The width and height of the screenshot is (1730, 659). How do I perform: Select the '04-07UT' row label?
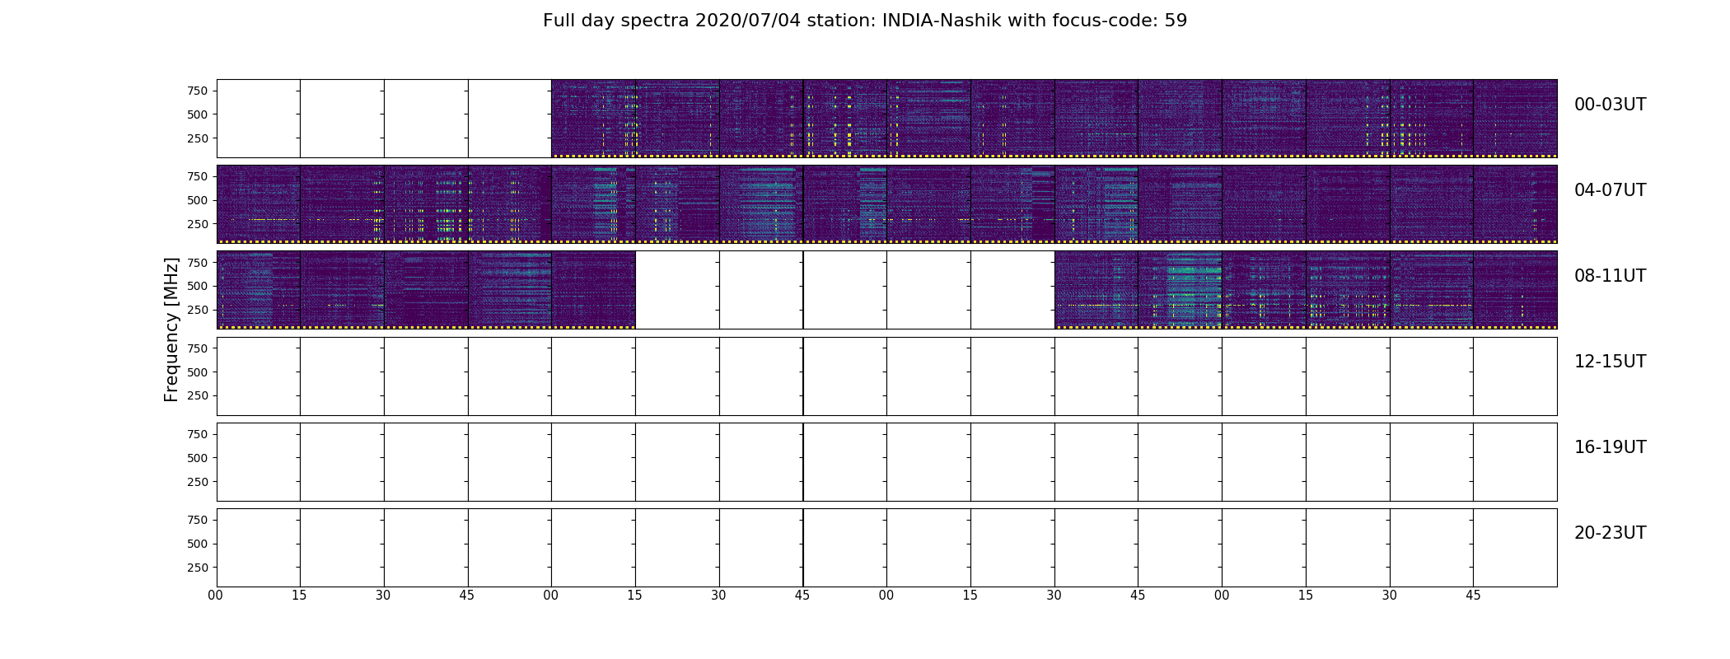coord(1610,190)
